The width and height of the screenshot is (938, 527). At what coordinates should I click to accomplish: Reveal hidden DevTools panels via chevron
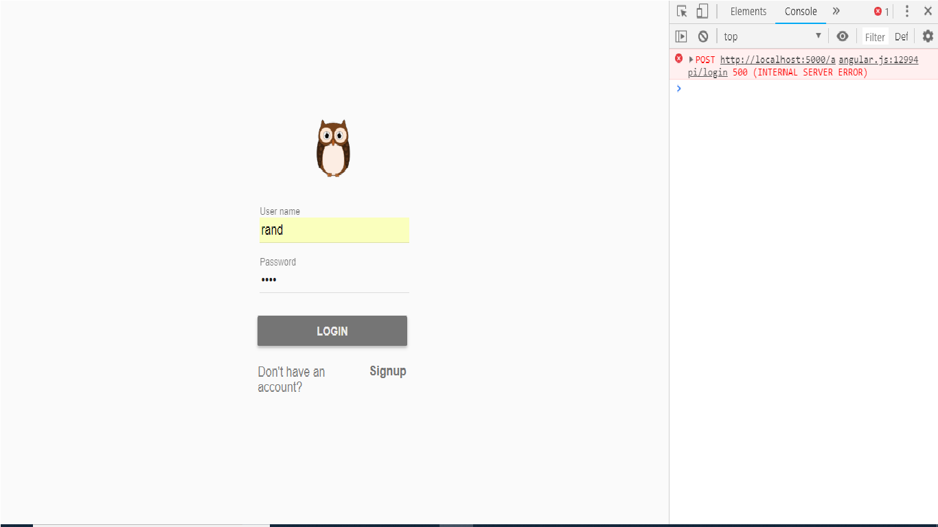pyautogui.click(x=836, y=11)
